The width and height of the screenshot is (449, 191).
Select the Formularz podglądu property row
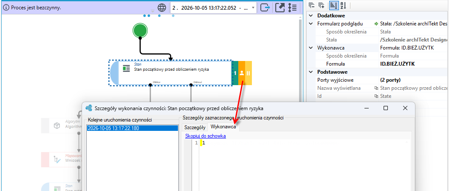click(x=382, y=24)
